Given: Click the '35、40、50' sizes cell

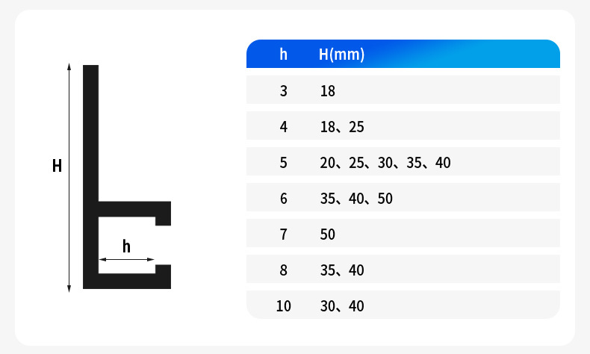Looking at the screenshot, I should coord(356,199).
